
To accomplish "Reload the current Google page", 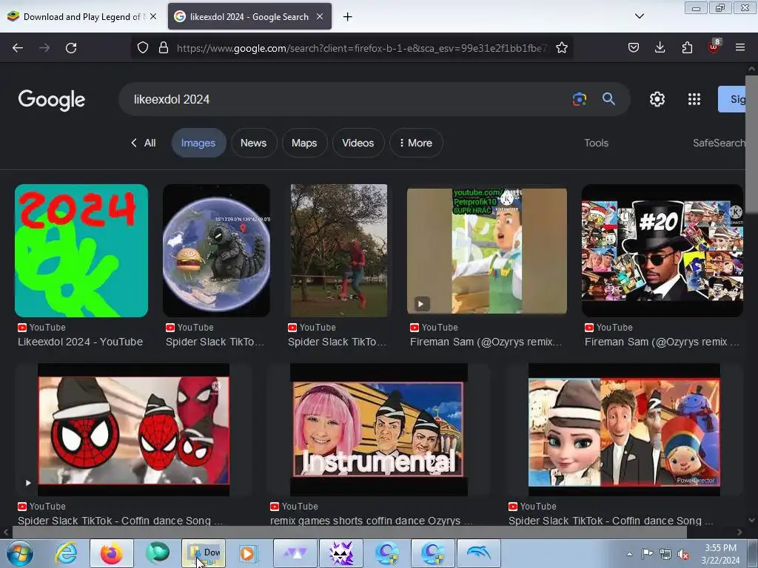I will coord(71,48).
